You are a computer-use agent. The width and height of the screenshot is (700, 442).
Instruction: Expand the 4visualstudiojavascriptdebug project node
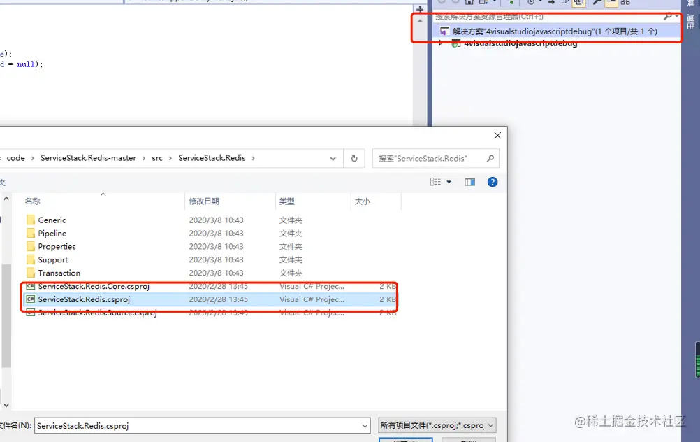441,44
